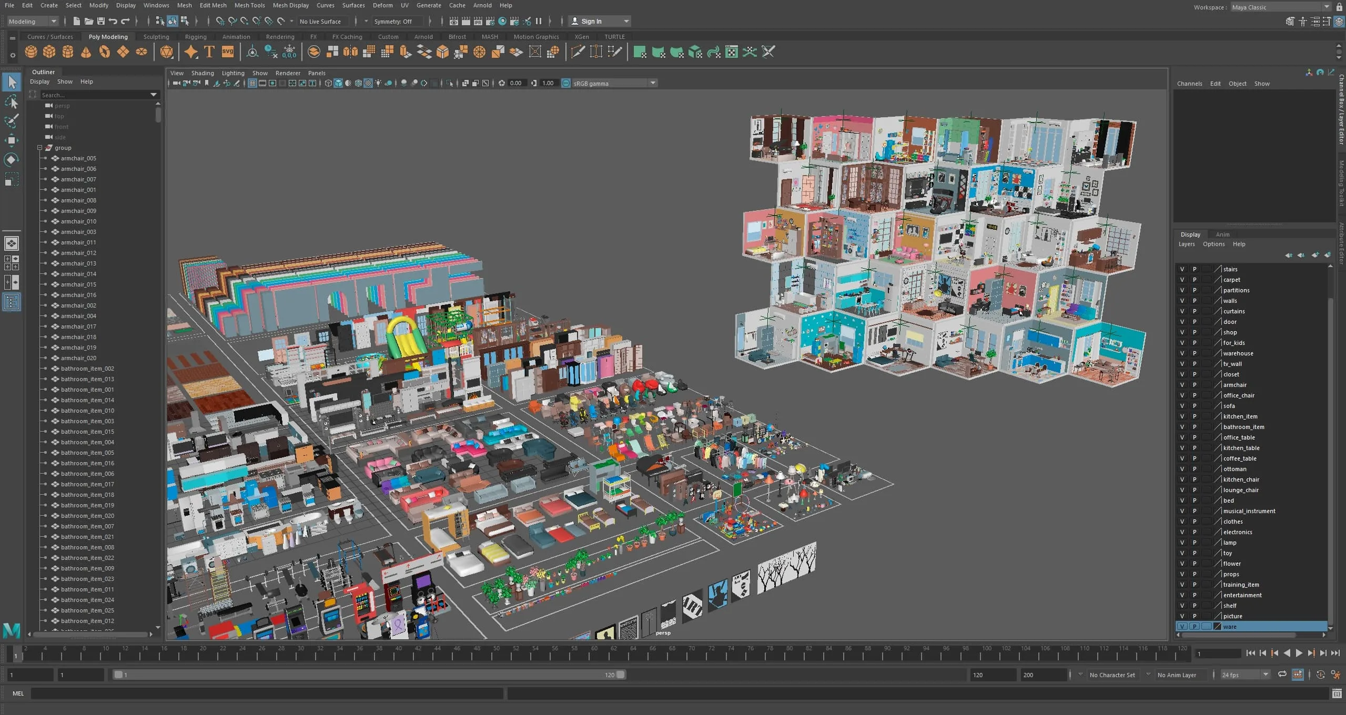
Task: Click the SVG import shelf icon
Action: [x=228, y=52]
